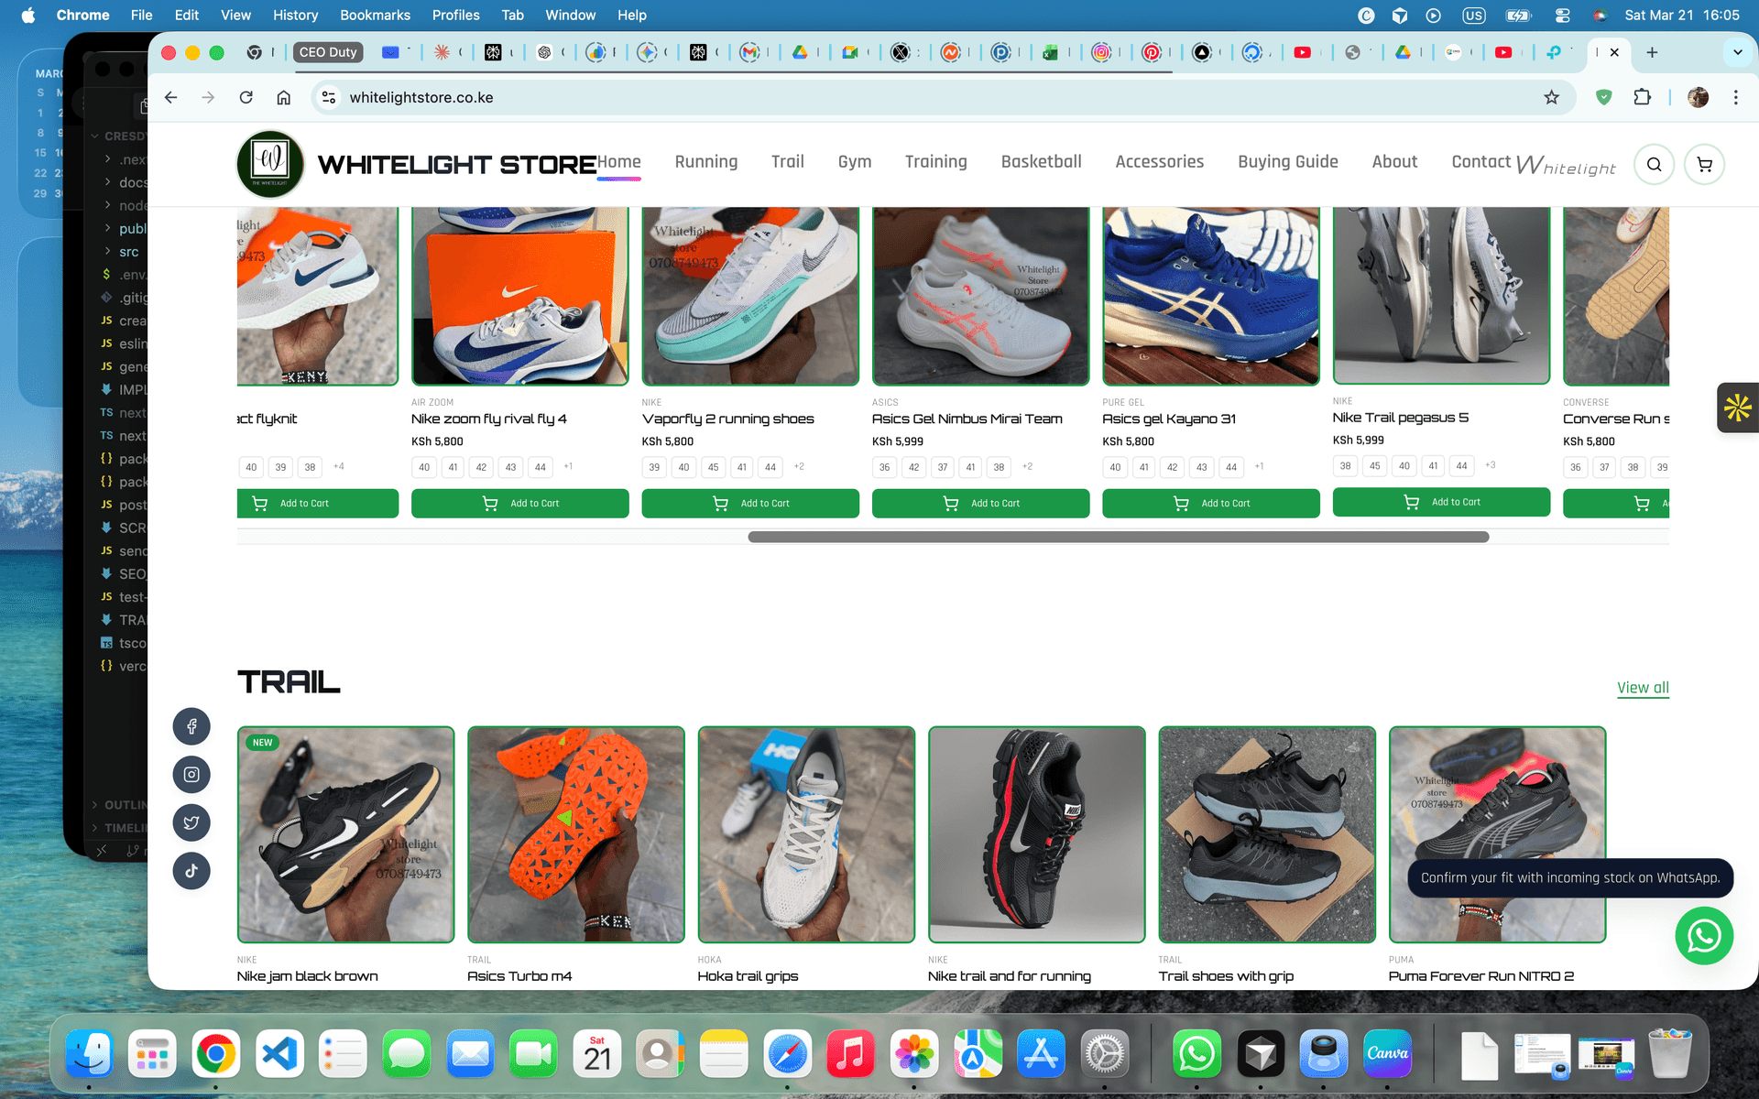Open Running navigation item
The width and height of the screenshot is (1759, 1099).
click(x=706, y=162)
